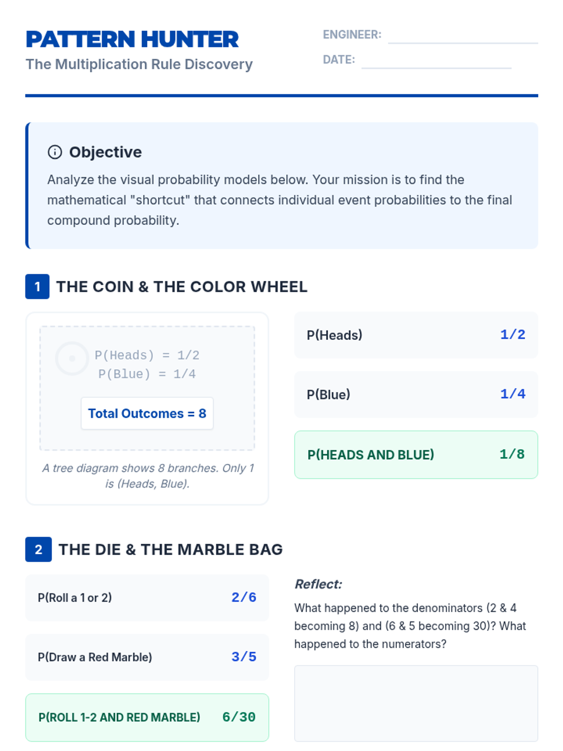Click the faded coin circle graphic
The height and width of the screenshot is (751, 563).
[72, 358]
